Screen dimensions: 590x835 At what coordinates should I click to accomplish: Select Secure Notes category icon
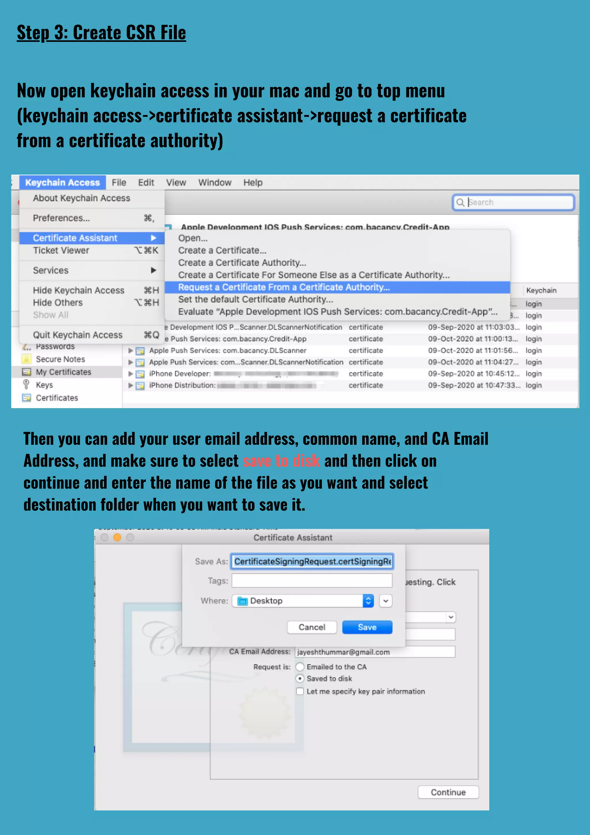26,359
